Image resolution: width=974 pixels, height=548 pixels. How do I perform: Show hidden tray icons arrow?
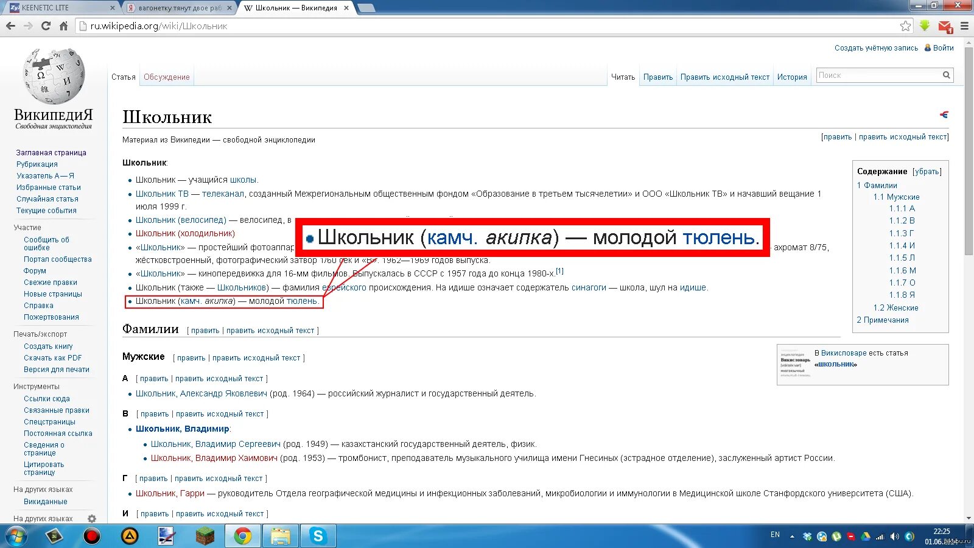click(x=792, y=536)
